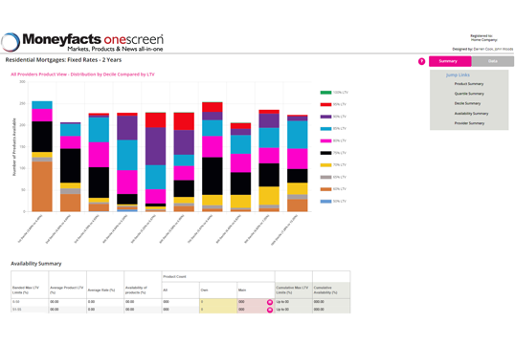Click the 'Cumulative Availability (%)' header
The image size is (515, 344).
tap(331, 290)
